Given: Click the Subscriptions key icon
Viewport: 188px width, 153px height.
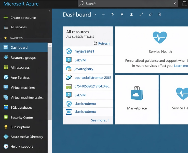Looking at the screenshot, I should tap(6, 127).
